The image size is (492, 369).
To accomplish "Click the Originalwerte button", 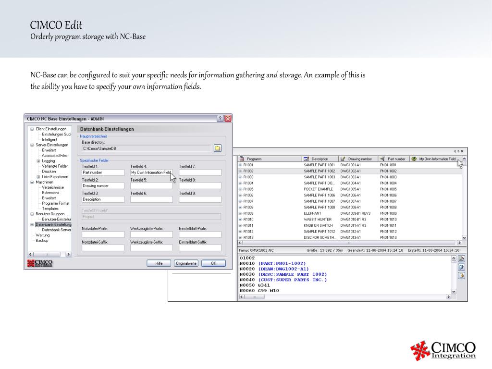I will 186,264.
